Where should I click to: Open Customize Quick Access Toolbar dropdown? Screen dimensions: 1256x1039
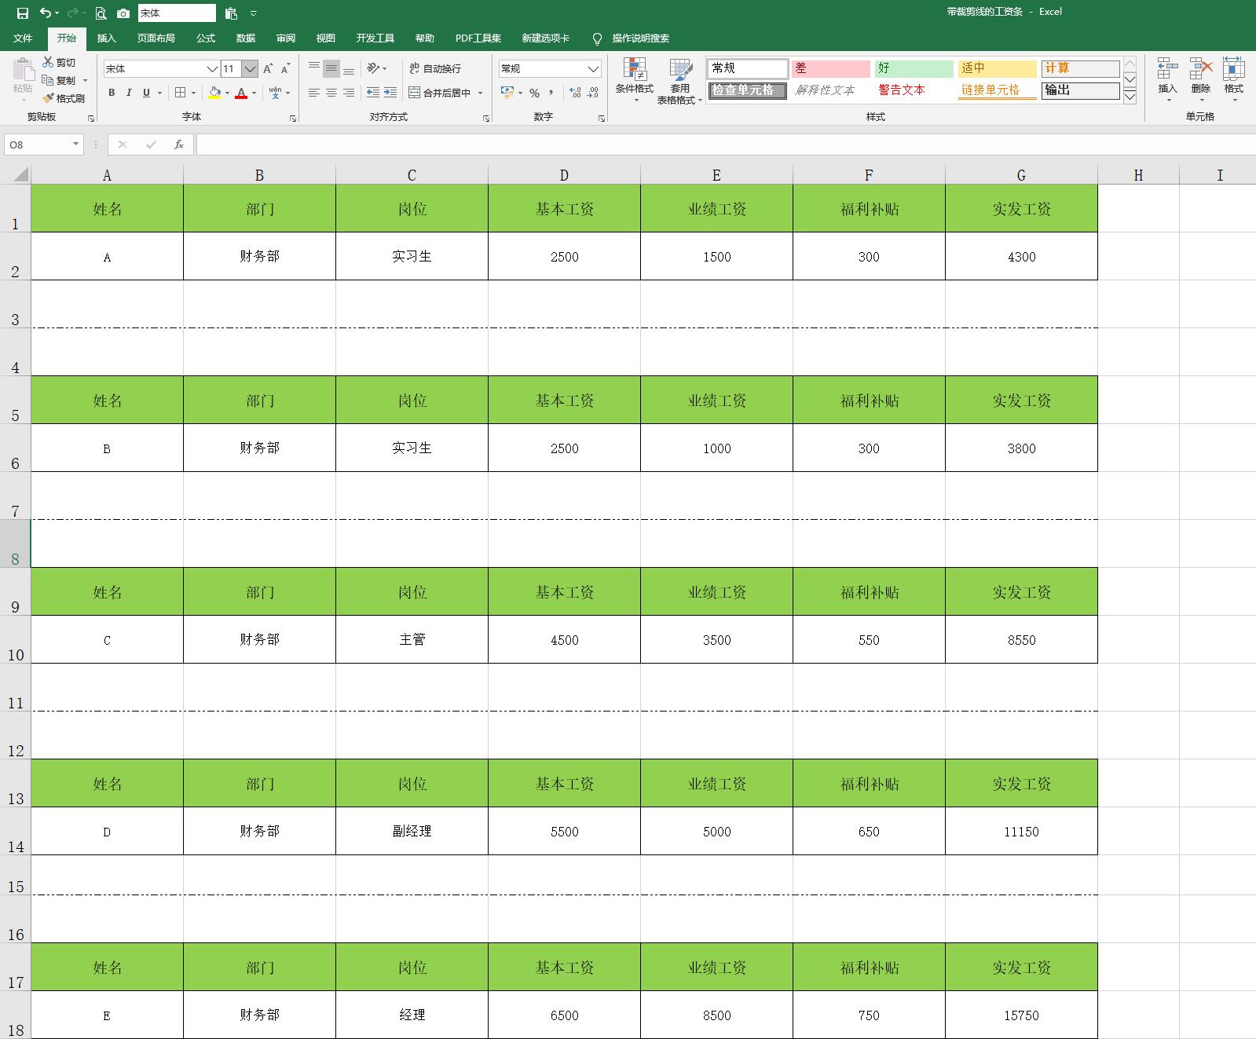click(253, 13)
